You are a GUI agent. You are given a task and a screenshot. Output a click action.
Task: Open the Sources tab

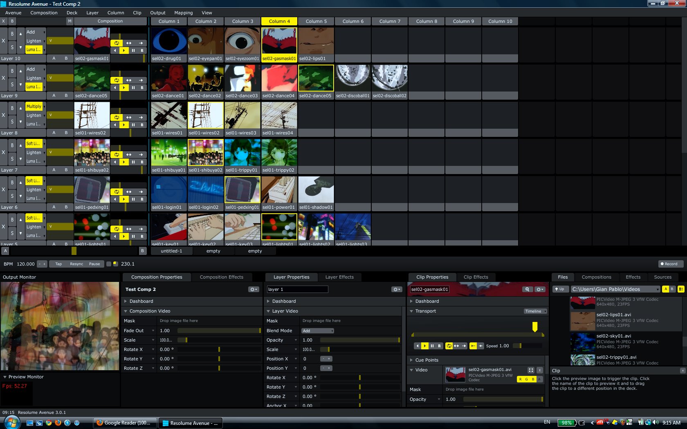pyautogui.click(x=662, y=277)
